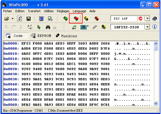Click the small greyed Find Next binoculars
Viewport: 161px width, 114px height.
coord(55,28)
